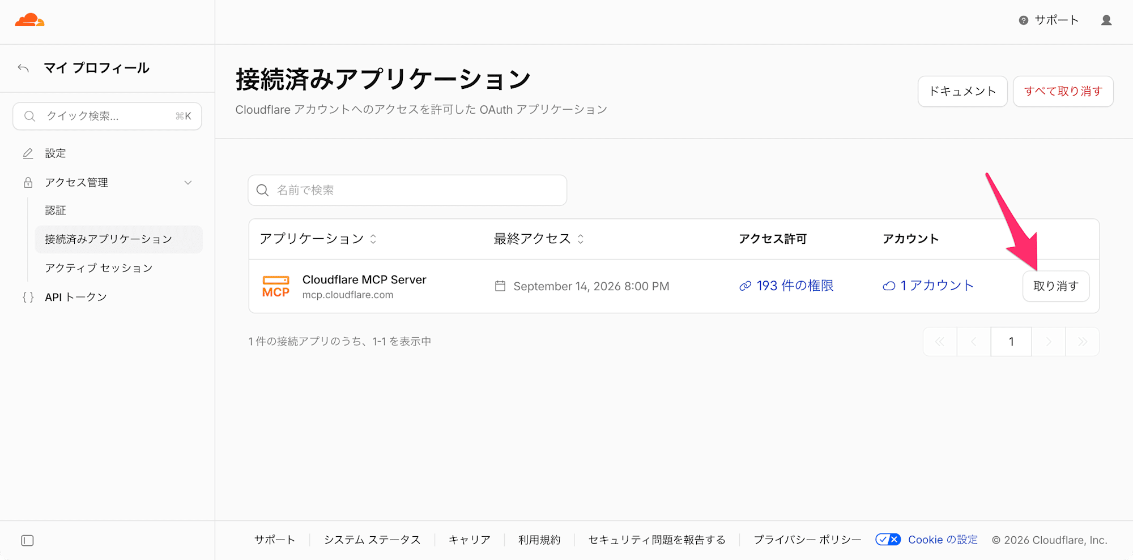Image resolution: width=1133 pixels, height=560 pixels.
Task: Sort by the 最終アクセス column header
Action: point(539,239)
